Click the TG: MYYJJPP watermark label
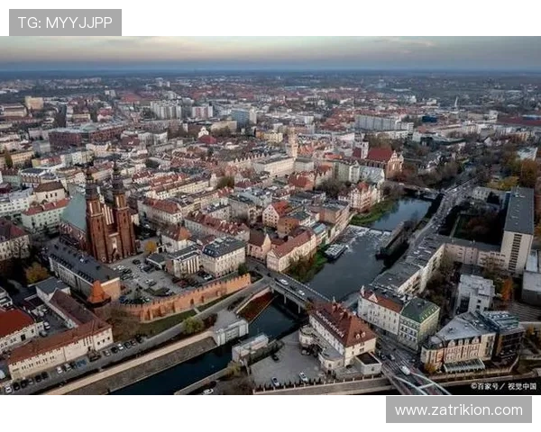Screen dimensions: 541x432 click(65, 22)
